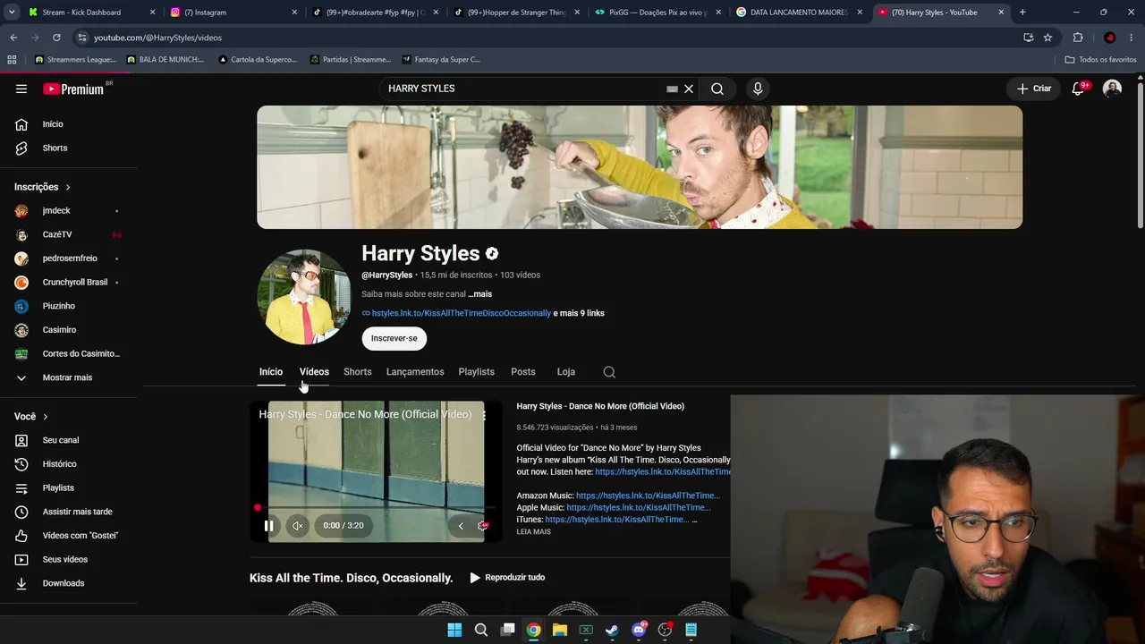
Task: Collapse player controls with the left chevron
Action: pyautogui.click(x=461, y=526)
